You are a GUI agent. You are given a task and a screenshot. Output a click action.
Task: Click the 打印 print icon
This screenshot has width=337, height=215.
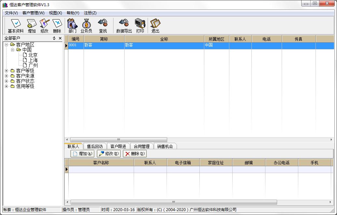[x=140, y=26]
